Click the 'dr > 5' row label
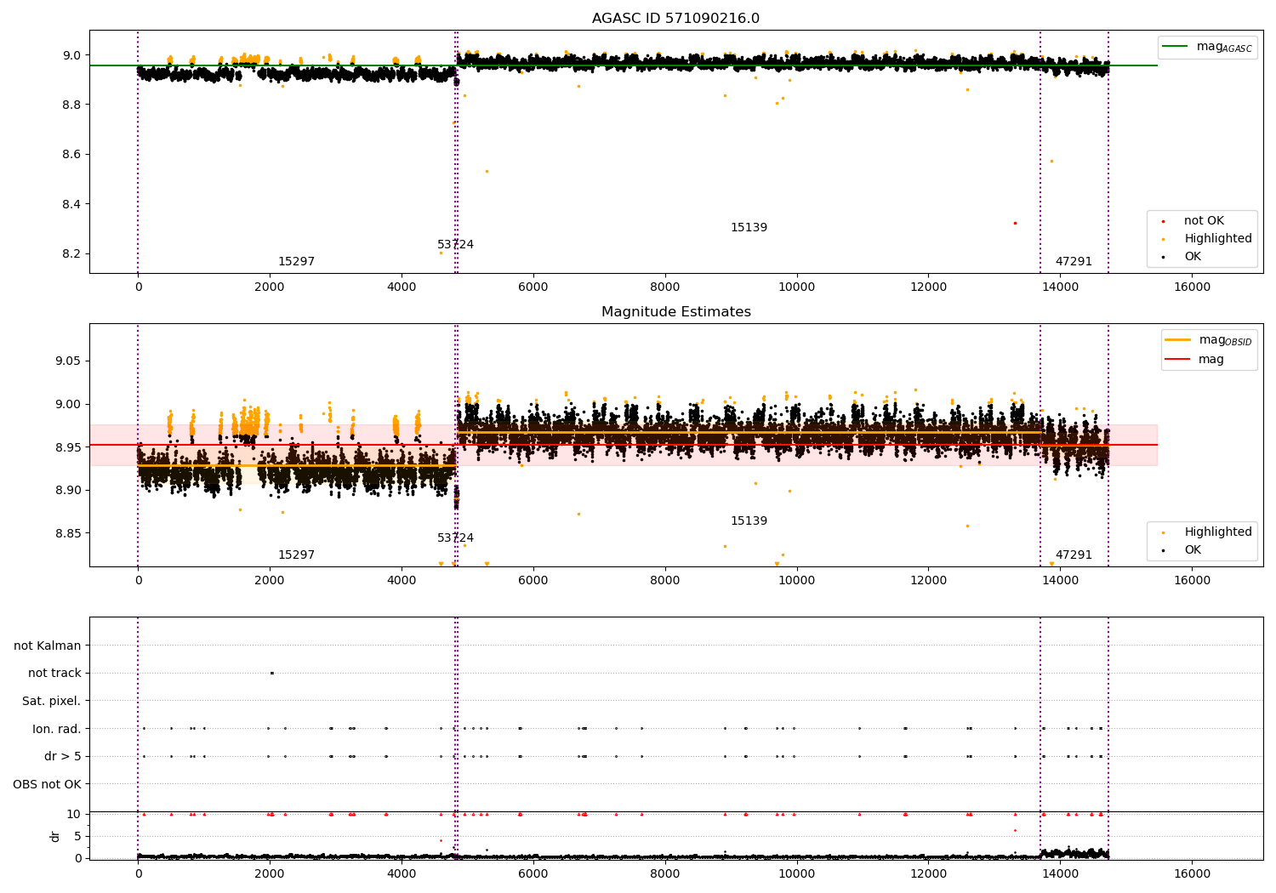 coord(63,756)
